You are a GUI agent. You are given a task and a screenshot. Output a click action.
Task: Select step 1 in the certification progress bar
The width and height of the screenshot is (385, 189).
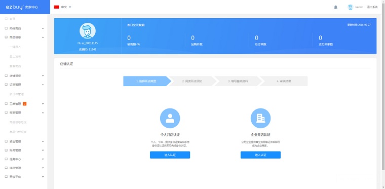(x=147, y=81)
